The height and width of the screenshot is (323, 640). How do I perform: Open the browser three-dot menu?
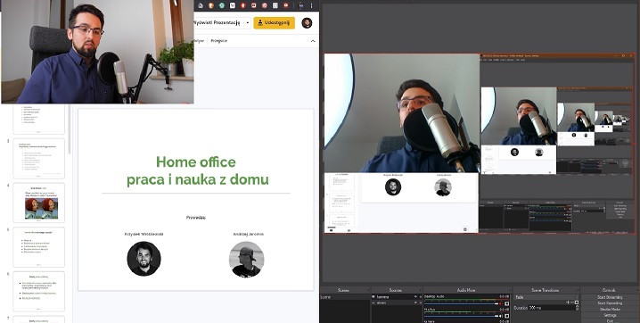tap(311, 5)
